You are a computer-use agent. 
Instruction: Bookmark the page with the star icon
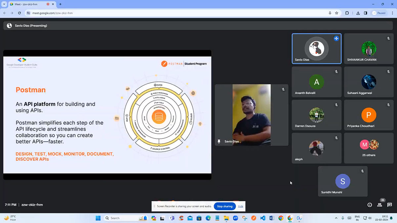point(336,13)
